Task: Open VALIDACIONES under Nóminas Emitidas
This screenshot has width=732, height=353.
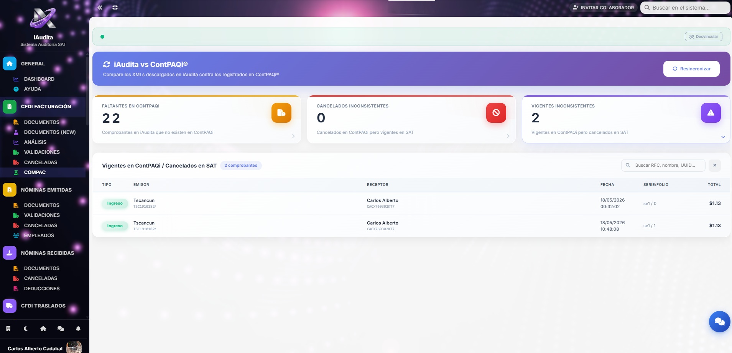Action: click(x=42, y=215)
